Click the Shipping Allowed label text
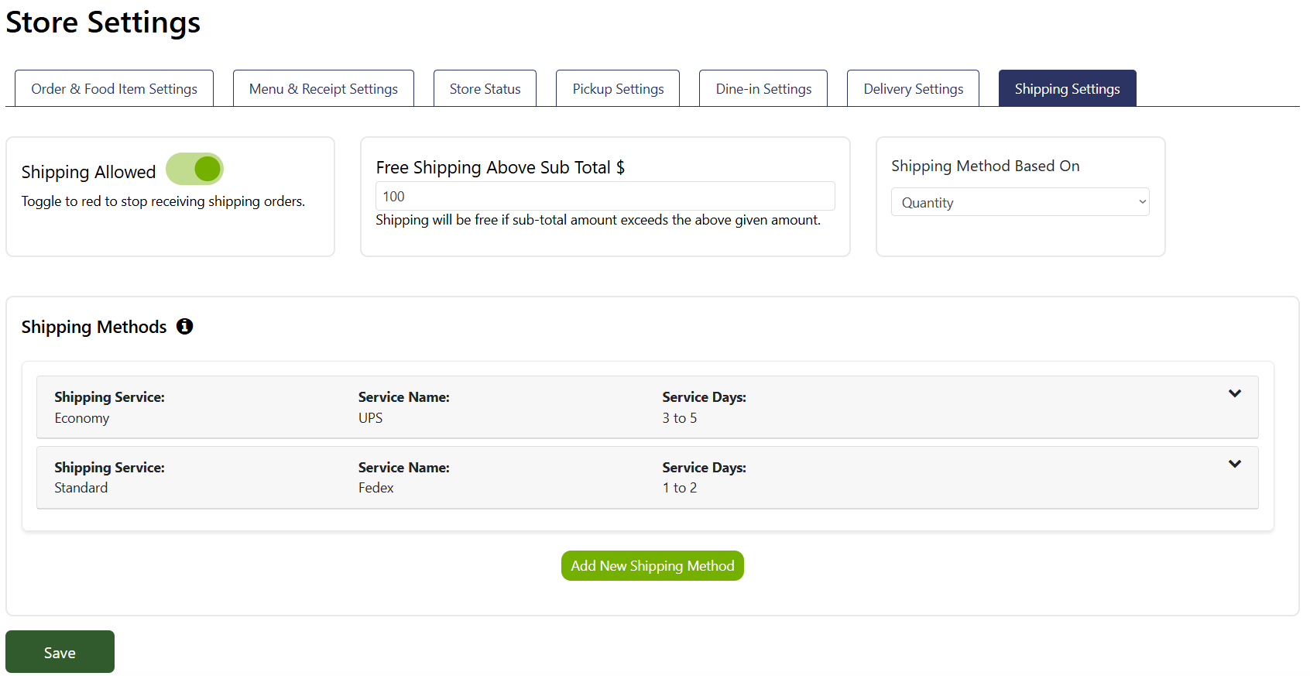Screen dimensions: 1310x676 coord(88,172)
